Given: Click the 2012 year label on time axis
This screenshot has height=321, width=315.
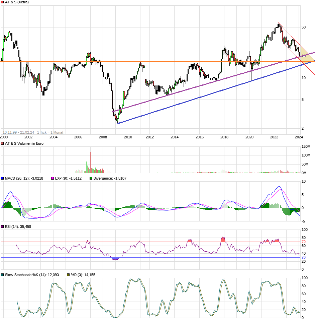Looking at the screenshot, I should [150, 137].
